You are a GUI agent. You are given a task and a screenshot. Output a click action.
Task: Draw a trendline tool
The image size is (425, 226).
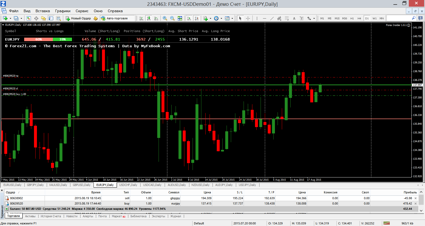pos(272,18)
